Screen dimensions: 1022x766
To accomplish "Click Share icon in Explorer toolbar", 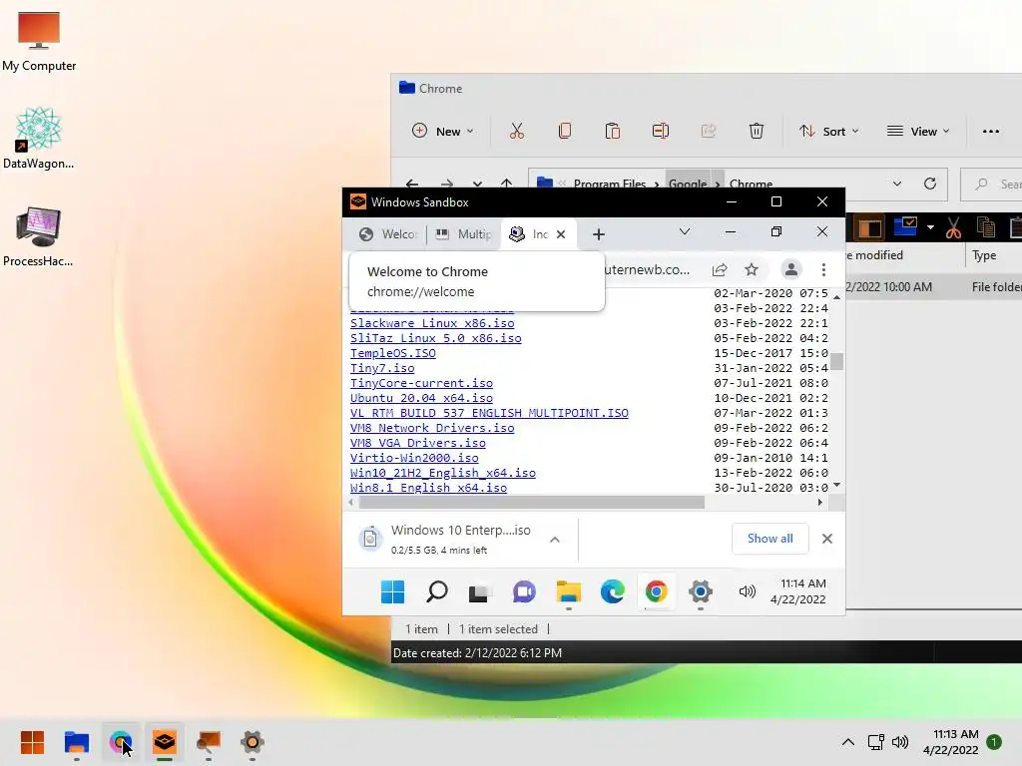I will (x=709, y=131).
